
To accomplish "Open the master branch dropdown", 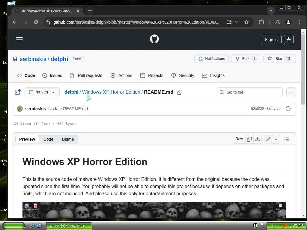I will pyautogui.click(x=42, y=92).
